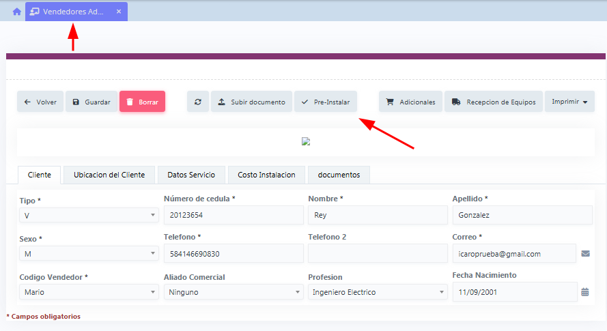Image resolution: width=607 pixels, height=331 pixels.
Task: Switch to the documentos tab
Action: tap(339, 175)
